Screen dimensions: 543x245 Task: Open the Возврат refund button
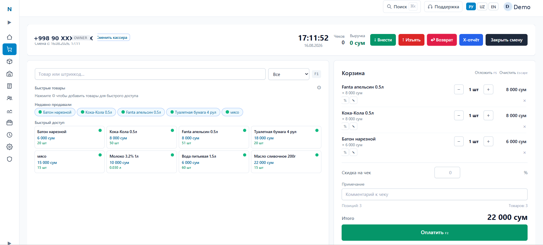[442, 40]
